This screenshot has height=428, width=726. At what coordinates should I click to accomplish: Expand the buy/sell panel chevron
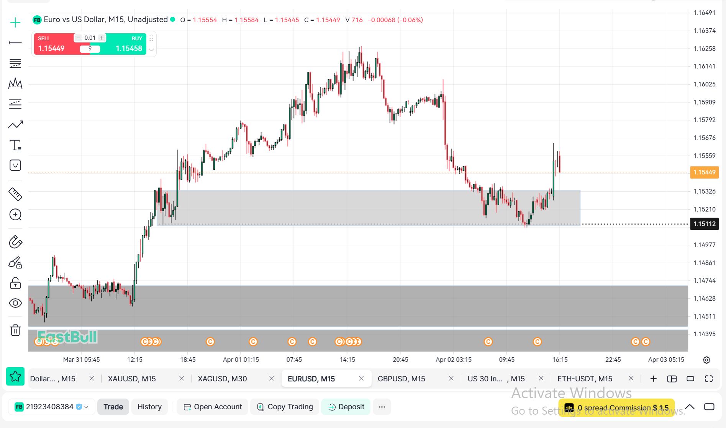pos(151,50)
